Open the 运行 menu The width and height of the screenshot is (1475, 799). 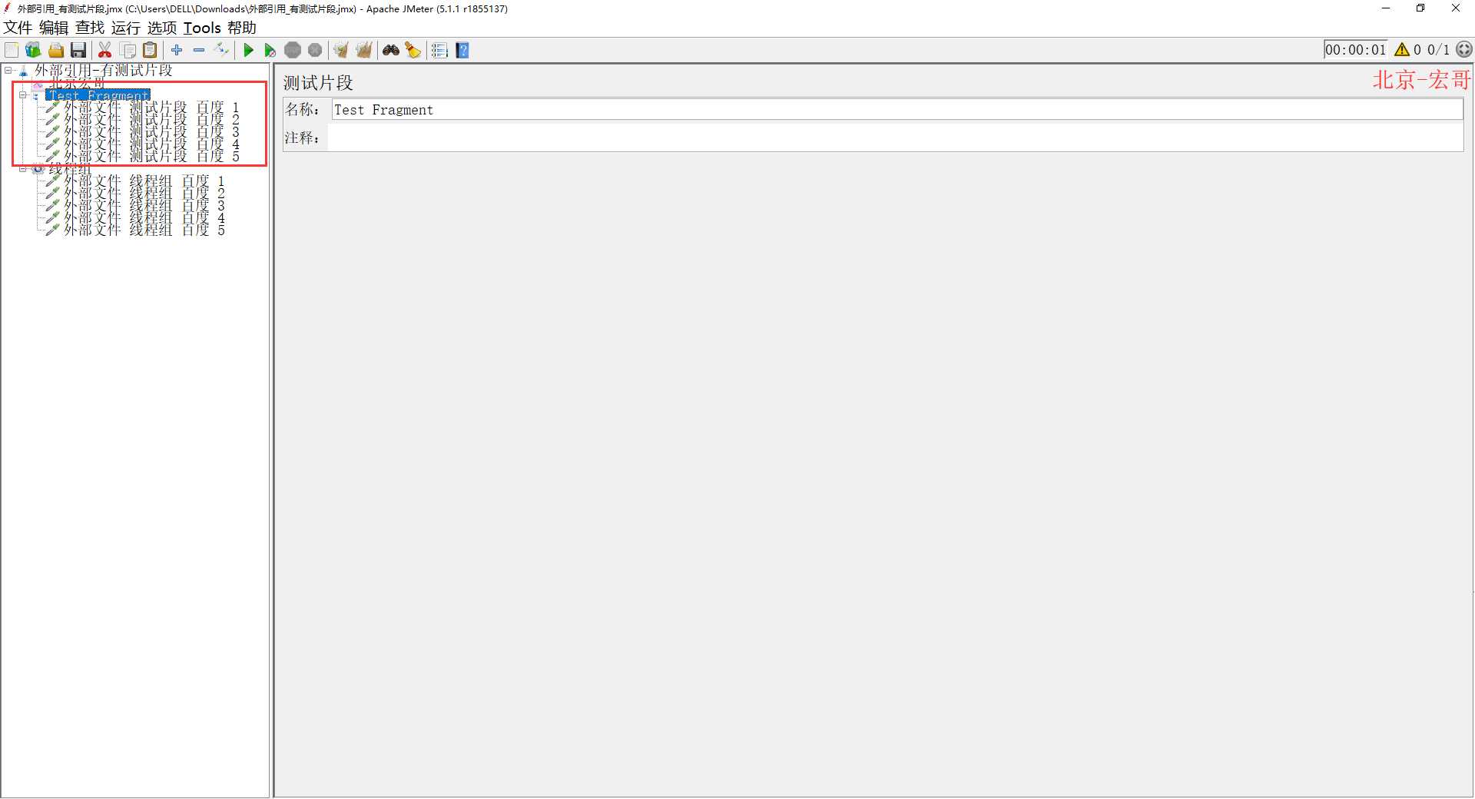126,28
